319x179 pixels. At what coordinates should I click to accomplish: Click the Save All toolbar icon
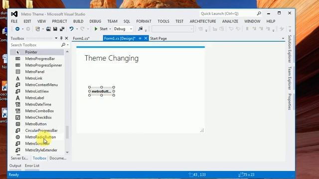click(x=62, y=29)
